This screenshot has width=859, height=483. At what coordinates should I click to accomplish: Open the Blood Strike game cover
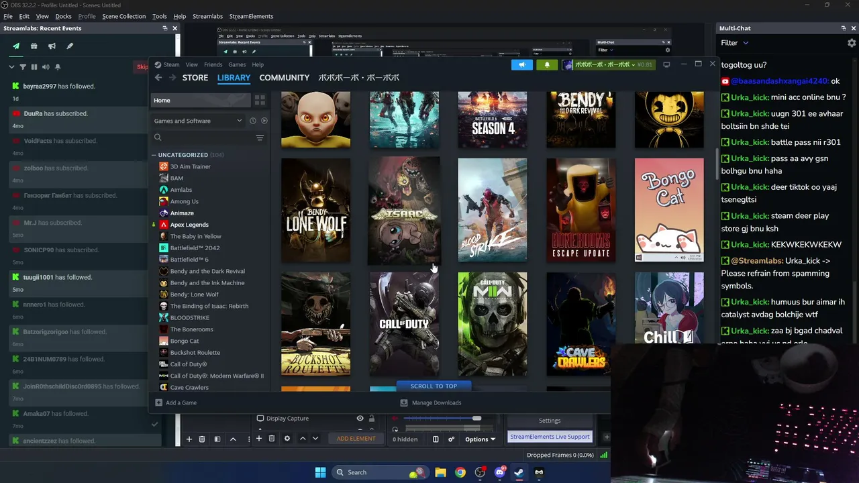click(x=493, y=210)
